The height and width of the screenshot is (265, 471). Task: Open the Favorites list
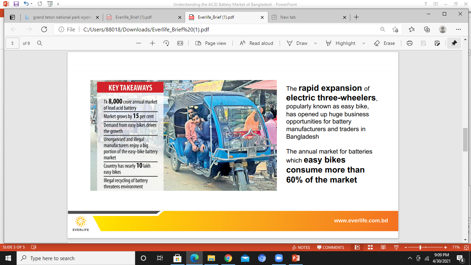(x=412, y=29)
